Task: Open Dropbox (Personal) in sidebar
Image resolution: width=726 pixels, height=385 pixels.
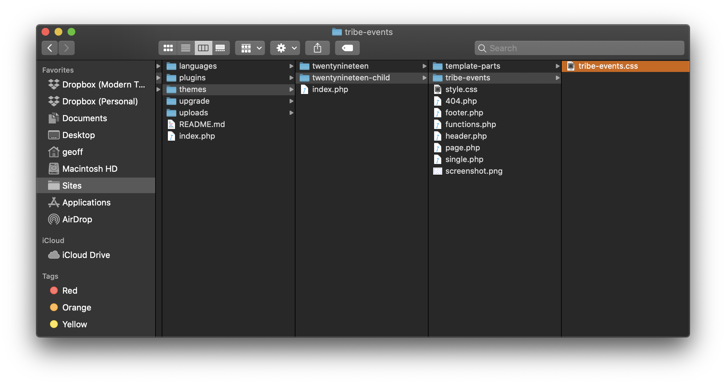Action: tap(96, 101)
